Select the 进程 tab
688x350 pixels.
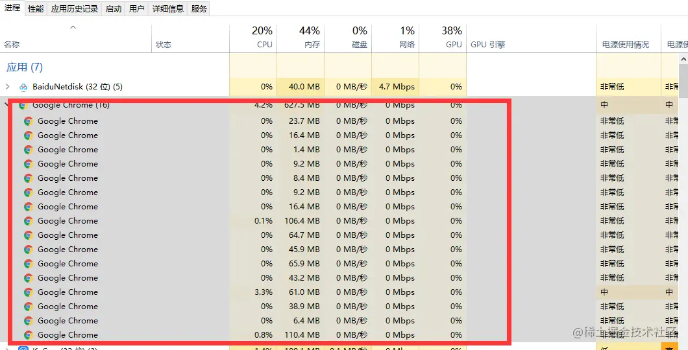pyautogui.click(x=12, y=8)
